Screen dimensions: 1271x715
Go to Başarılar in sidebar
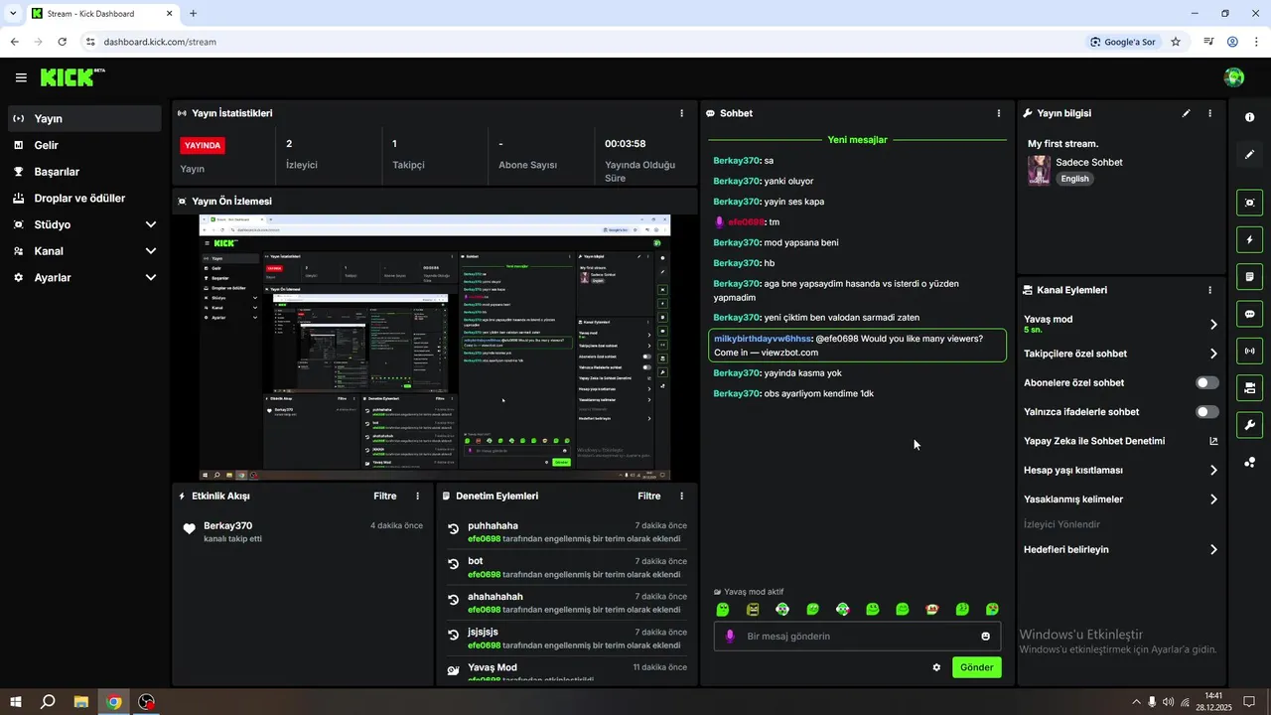tap(84, 172)
